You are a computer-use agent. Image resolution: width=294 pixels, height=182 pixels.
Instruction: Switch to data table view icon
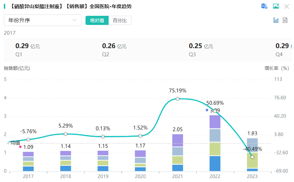coord(285,20)
